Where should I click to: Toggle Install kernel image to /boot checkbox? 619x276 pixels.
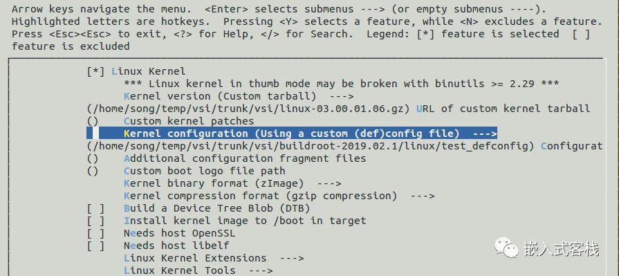[x=96, y=221]
